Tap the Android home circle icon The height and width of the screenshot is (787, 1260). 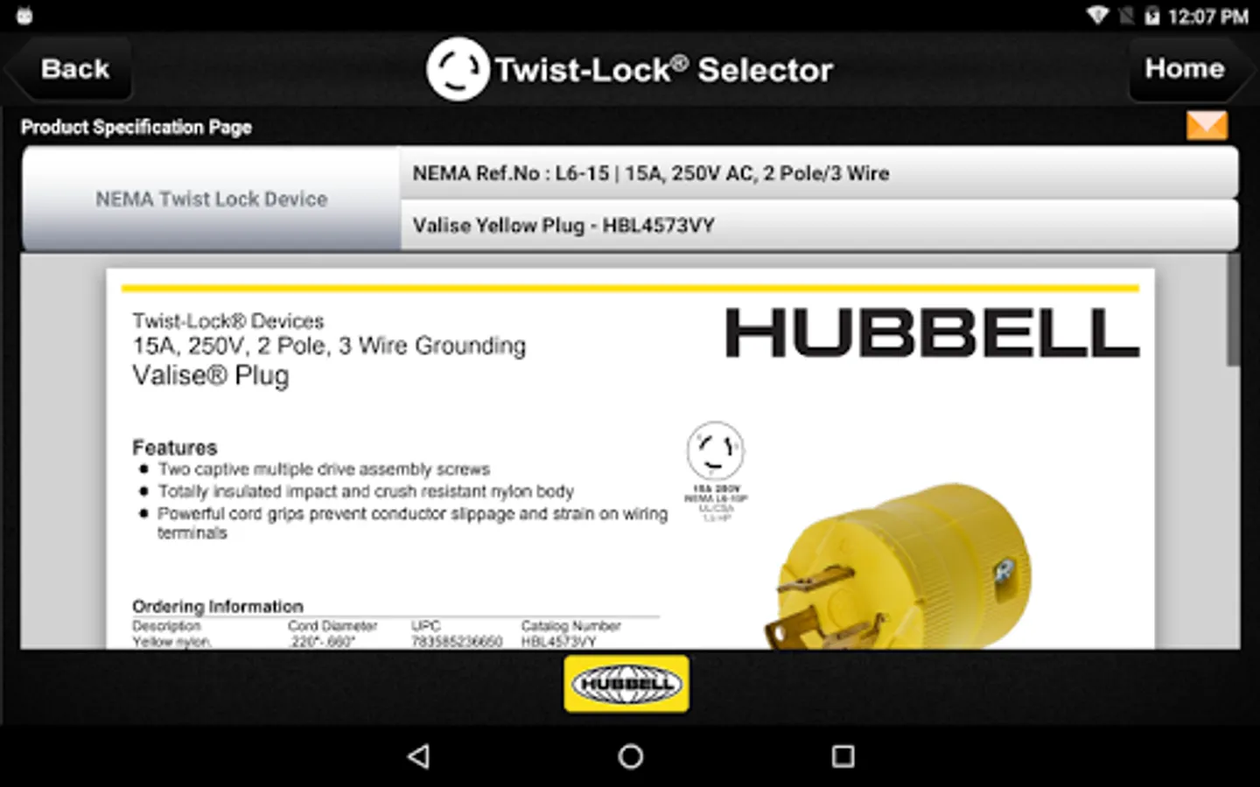pos(630,756)
